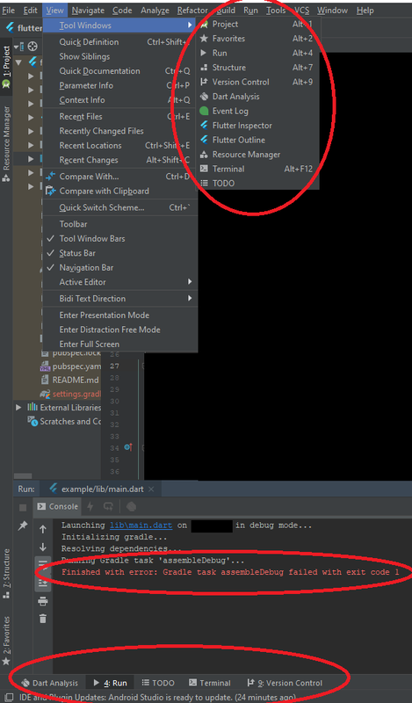
Task: Clear console with the trash icon
Action: tap(42, 619)
